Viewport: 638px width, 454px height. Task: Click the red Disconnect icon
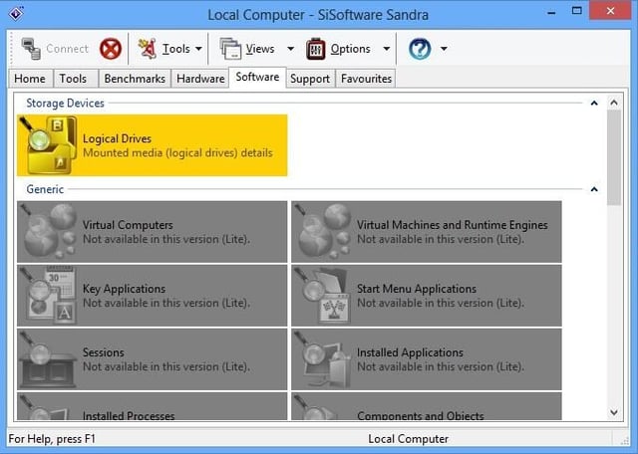[x=111, y=49]
